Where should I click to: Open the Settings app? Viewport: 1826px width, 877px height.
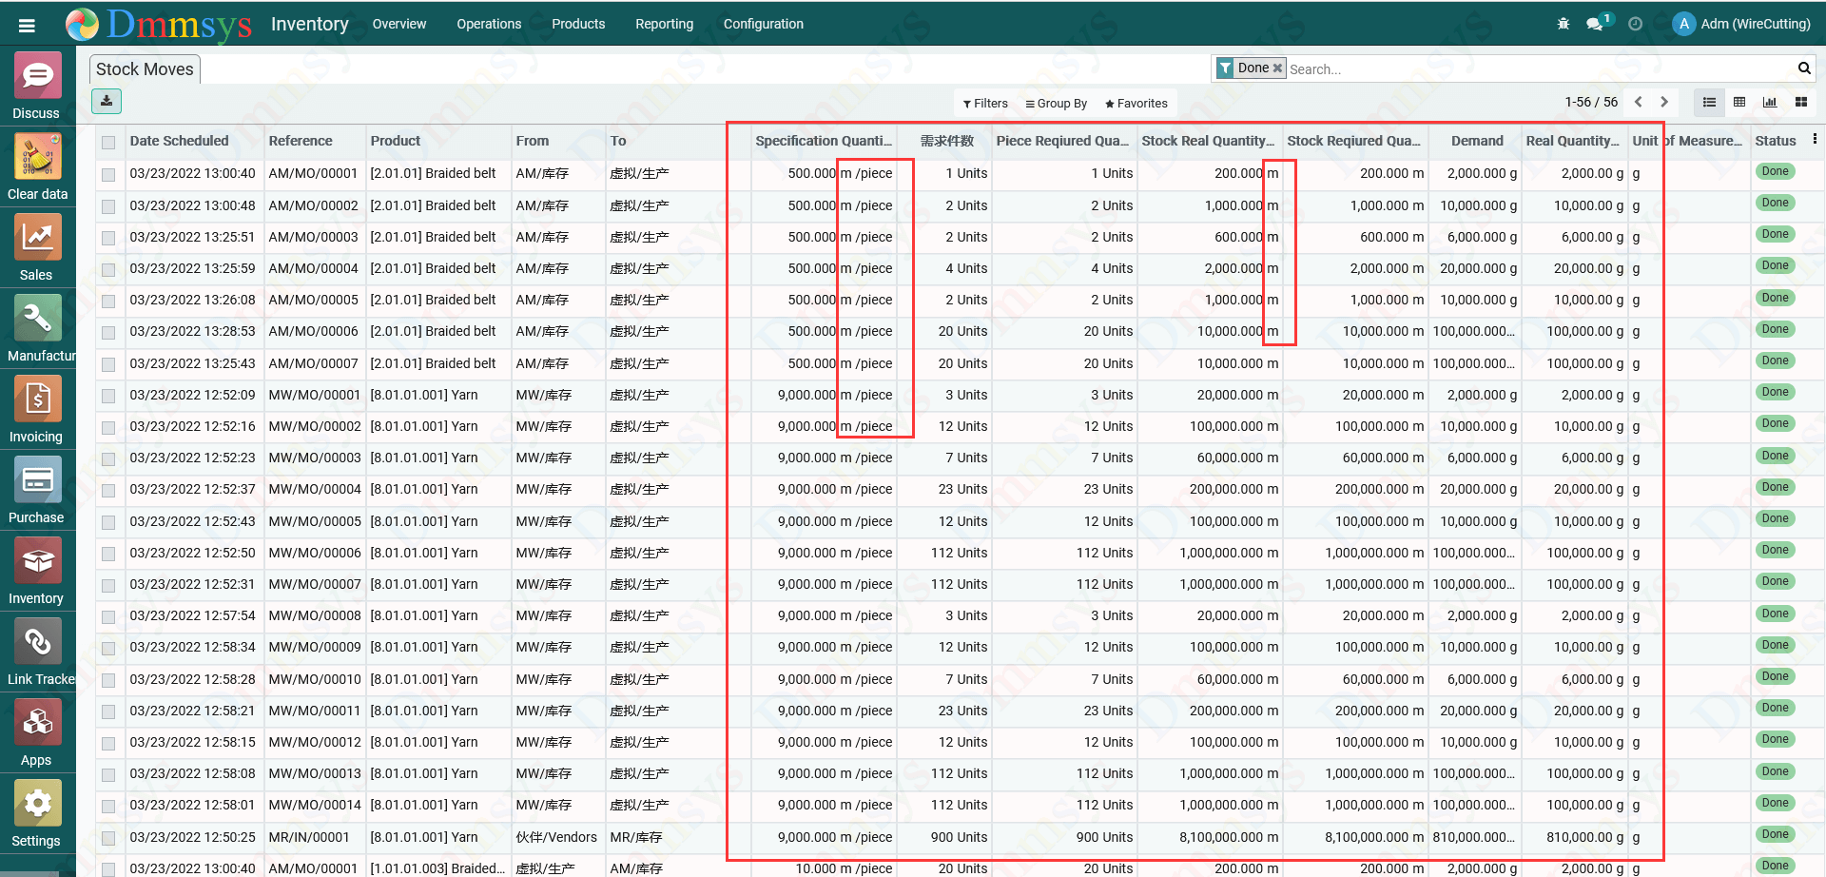tap(37, 814)
